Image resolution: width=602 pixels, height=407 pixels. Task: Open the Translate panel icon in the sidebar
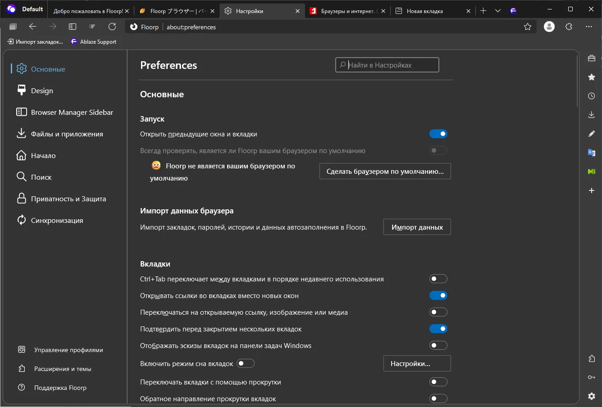[592, 153]
